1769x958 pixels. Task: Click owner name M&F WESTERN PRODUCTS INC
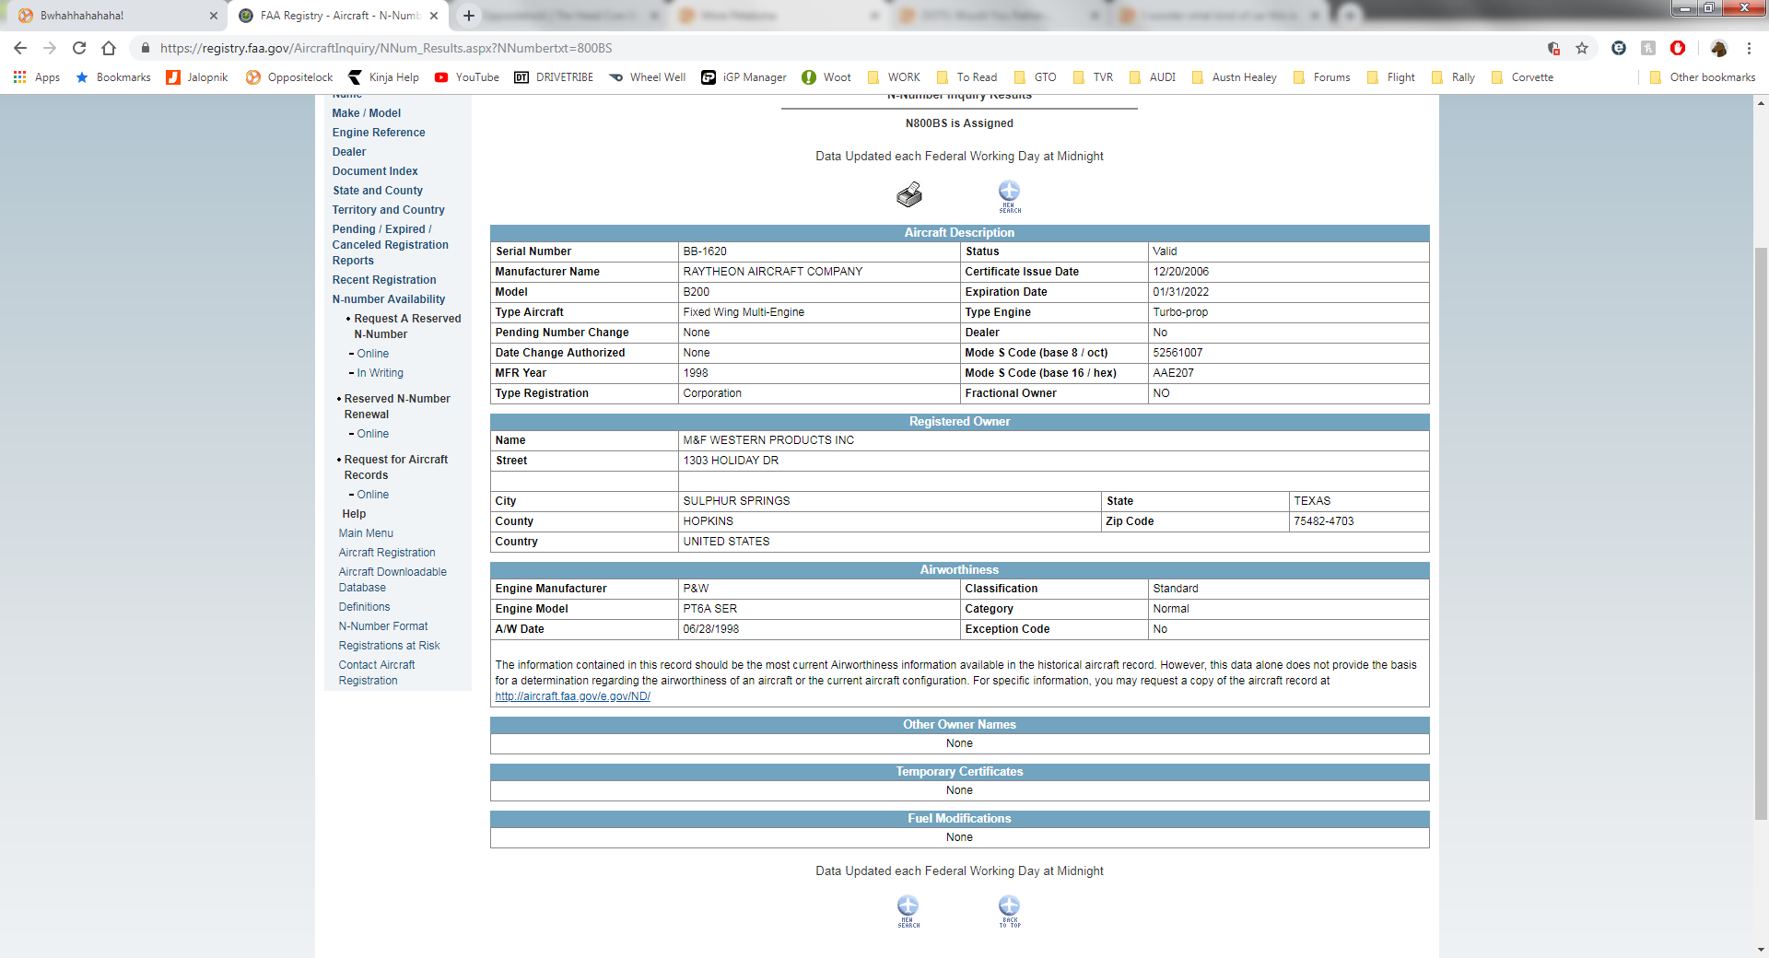tap(768, 440)
